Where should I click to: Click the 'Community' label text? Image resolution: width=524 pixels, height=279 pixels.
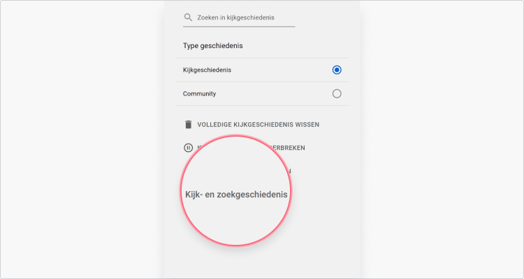click(x=200, y=93)
